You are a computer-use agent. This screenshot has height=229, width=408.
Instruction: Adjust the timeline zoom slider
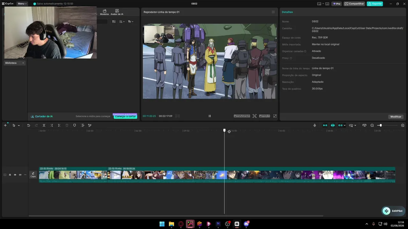[381, 125]
